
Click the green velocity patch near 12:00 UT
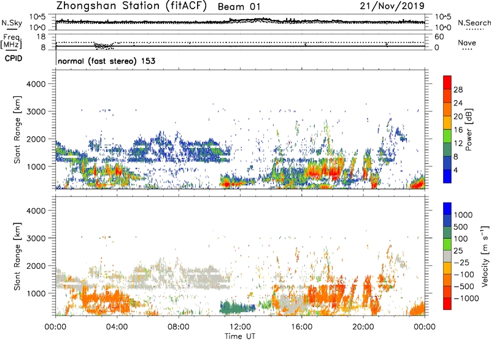(x=236, y=307)
